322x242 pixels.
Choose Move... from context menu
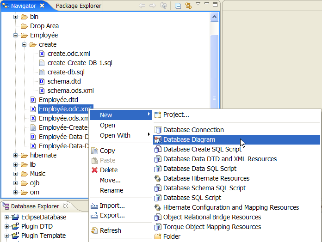(x=121, y=180)
